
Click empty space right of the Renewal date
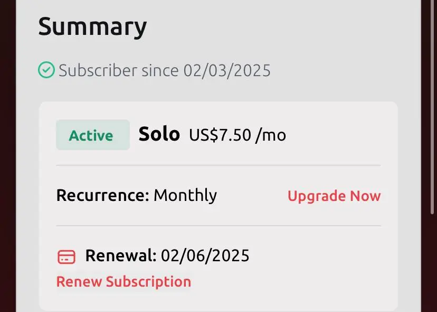315,255
